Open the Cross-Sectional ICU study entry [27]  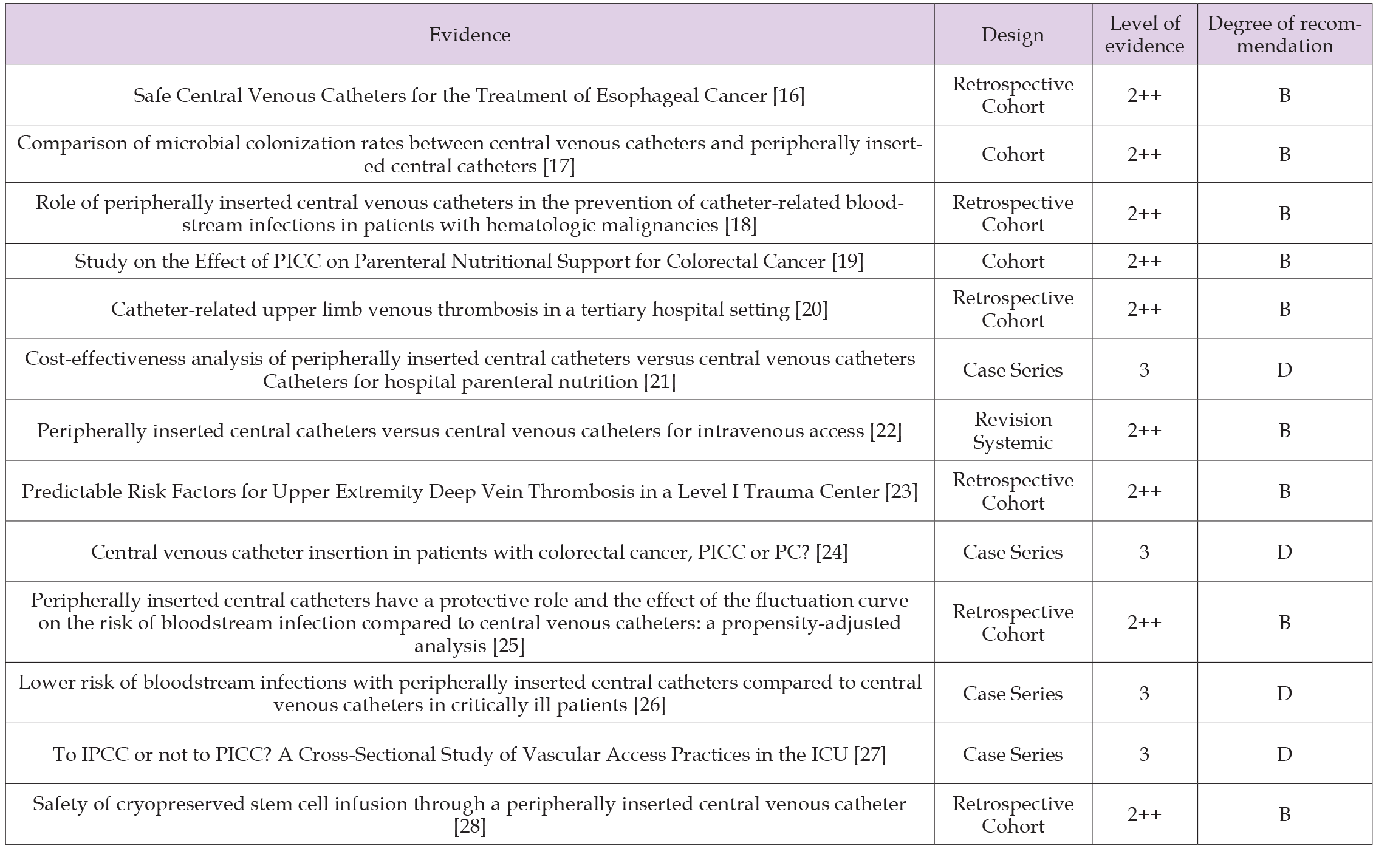[469, 754]
